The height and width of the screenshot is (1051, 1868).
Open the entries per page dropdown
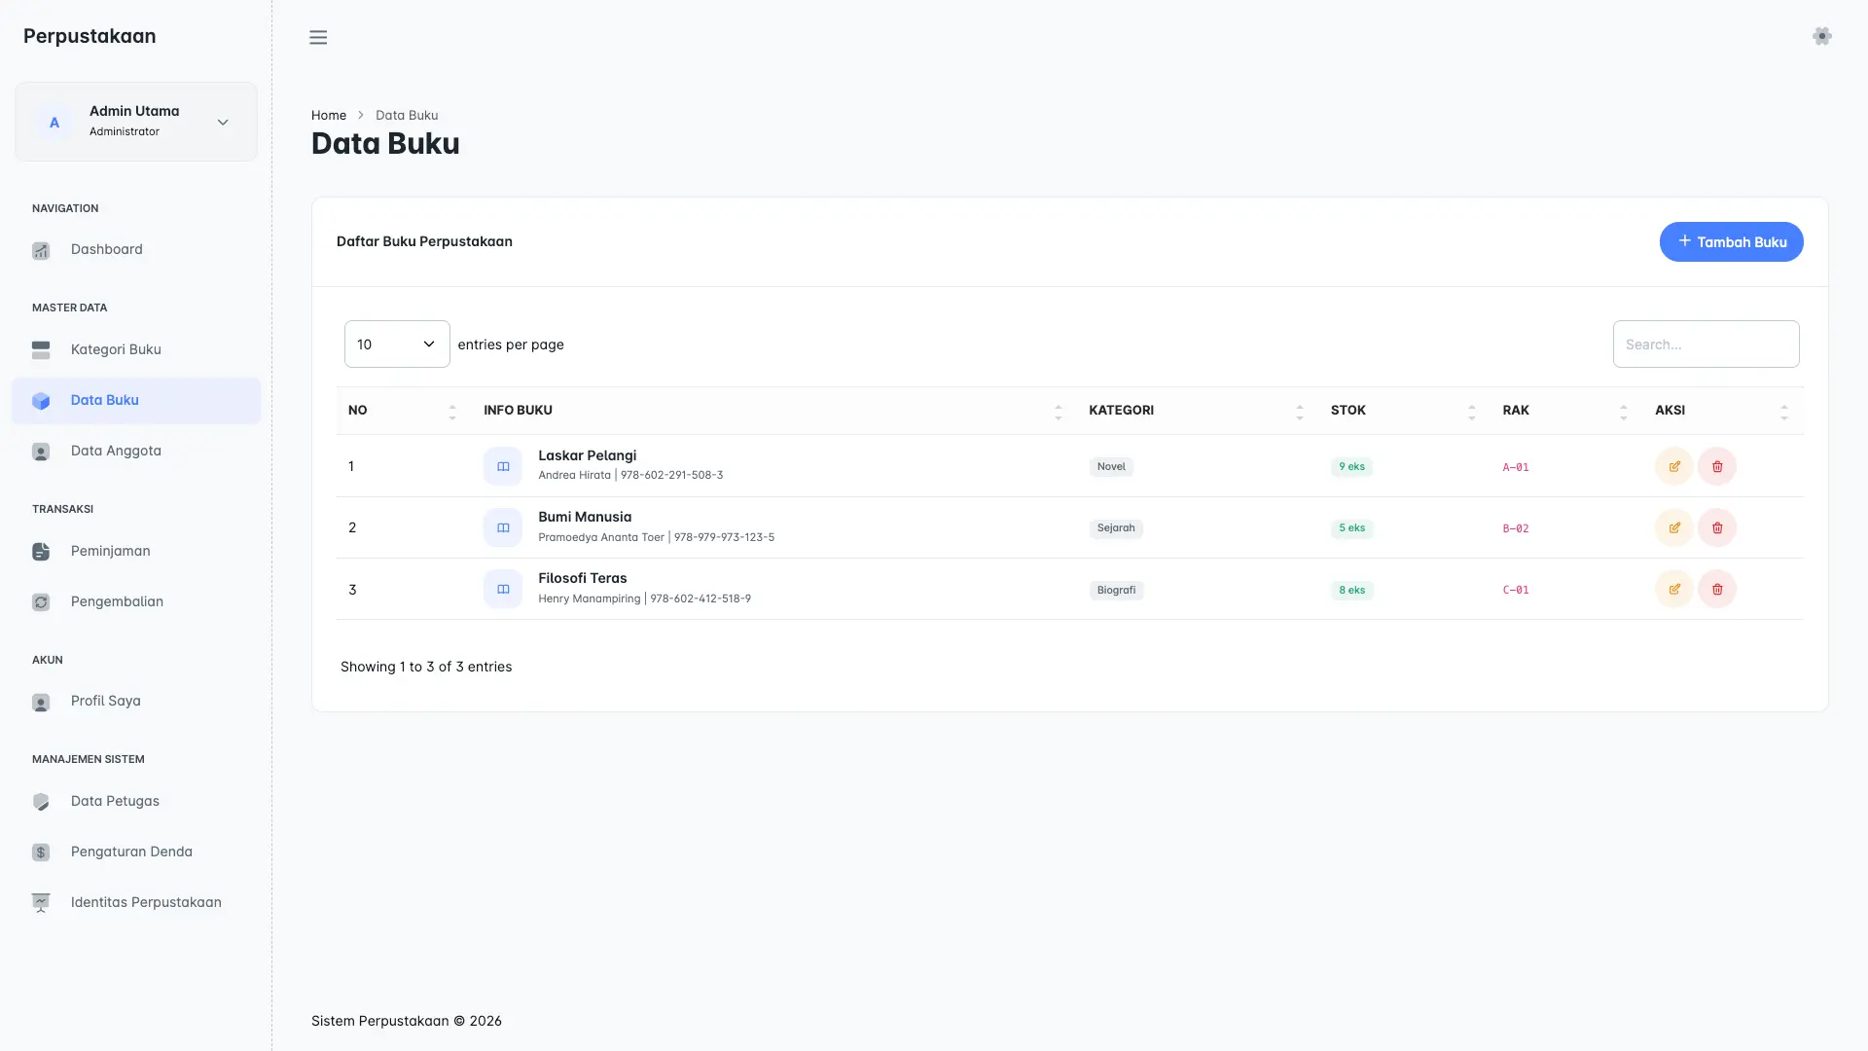point(397,344)
